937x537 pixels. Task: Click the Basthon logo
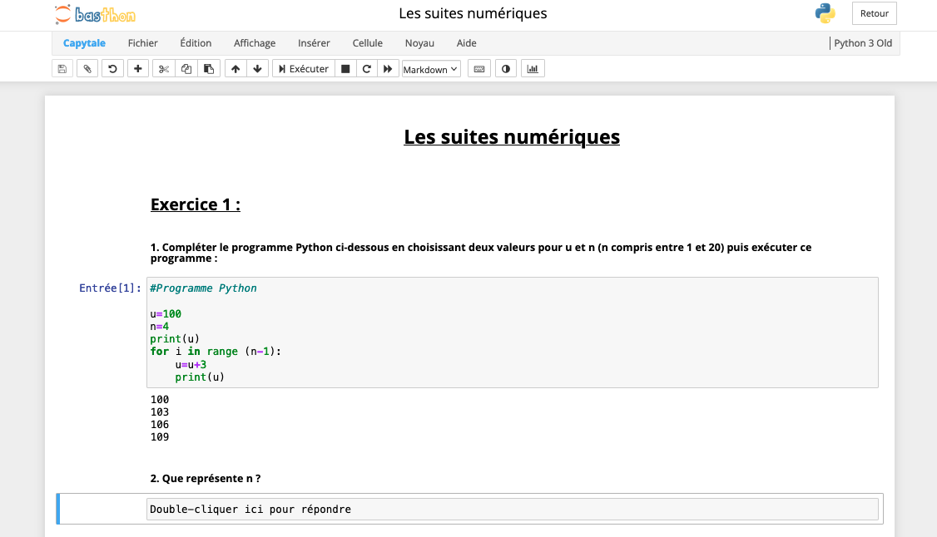95,14
